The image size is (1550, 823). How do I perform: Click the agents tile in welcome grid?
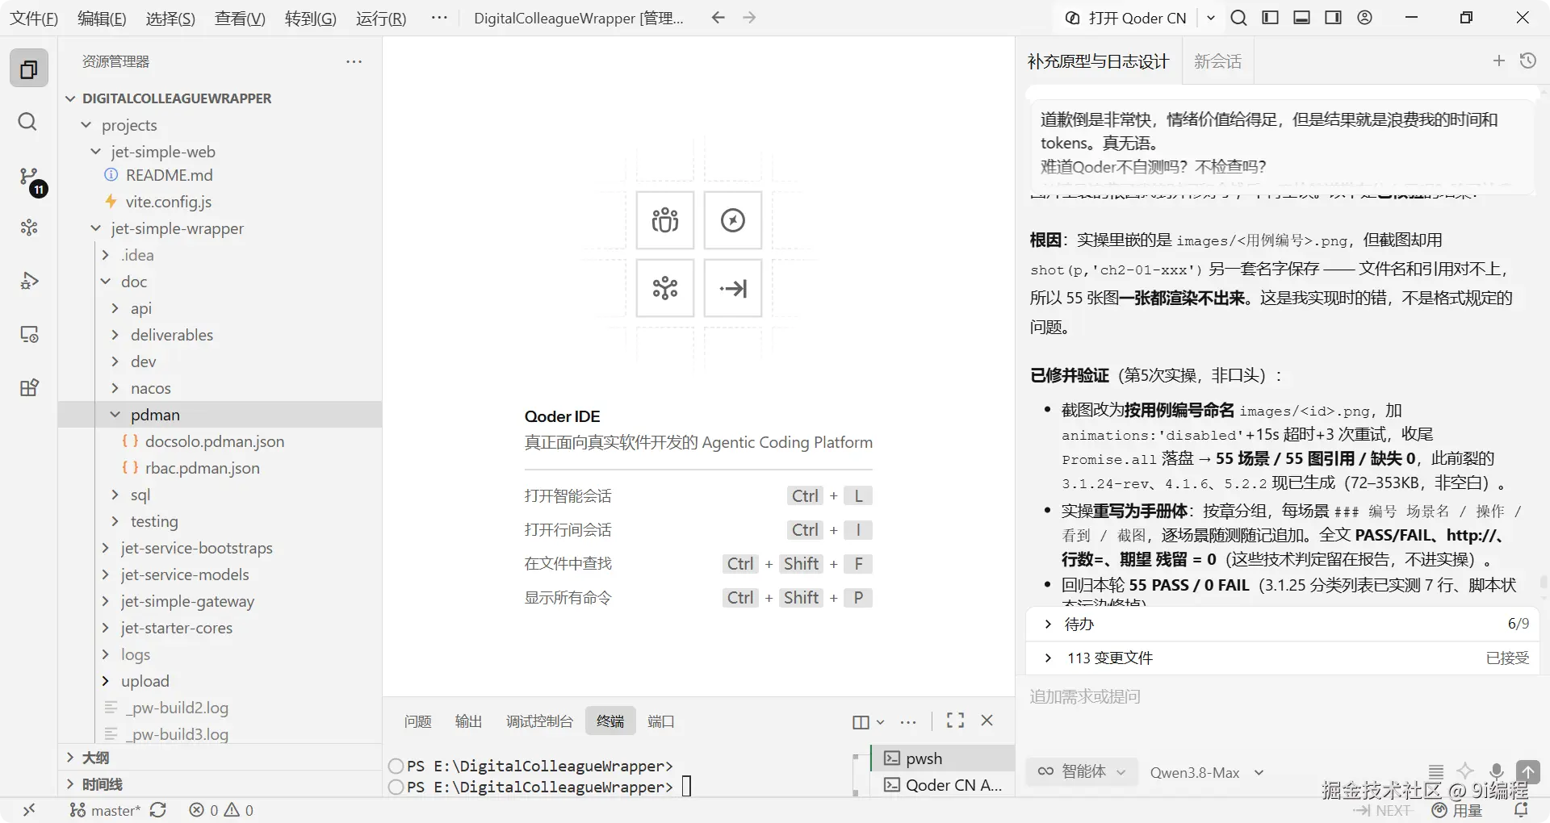(x=665, y=220)
